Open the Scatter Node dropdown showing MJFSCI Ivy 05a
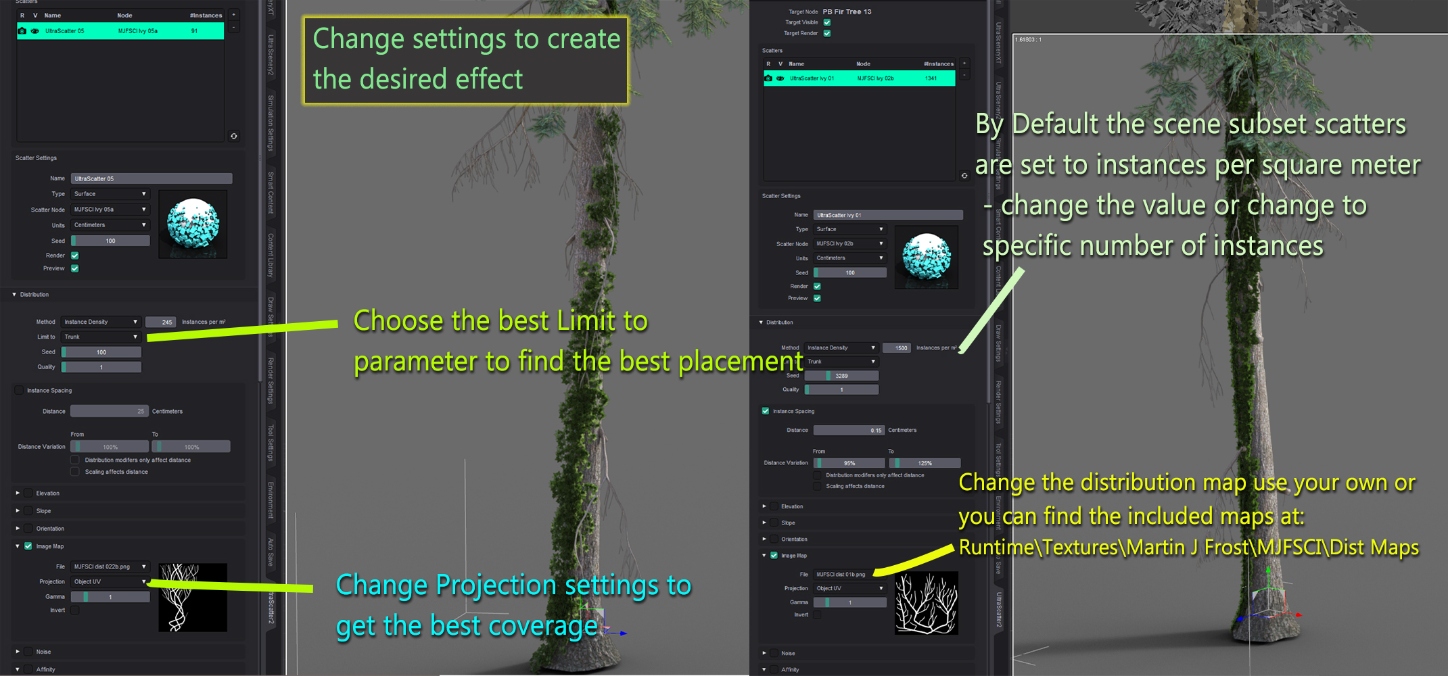The image size is (1448, 676). 110,210
